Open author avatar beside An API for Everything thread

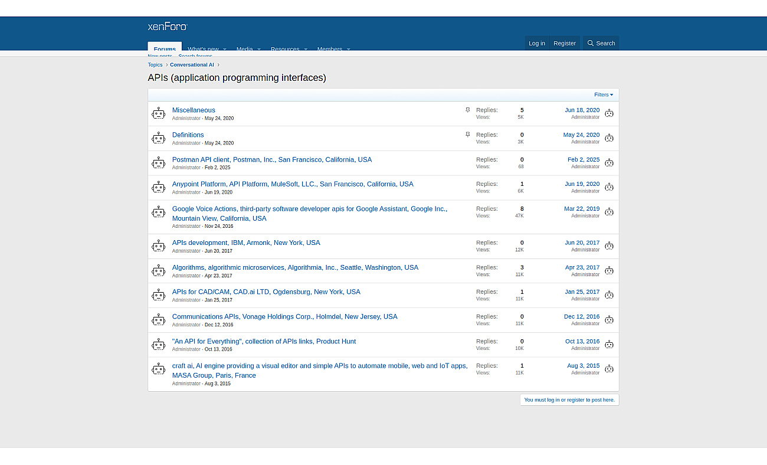[x=158, y=345]
